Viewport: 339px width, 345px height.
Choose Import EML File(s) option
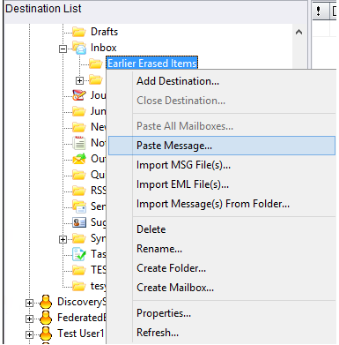[x=222, y=184]
